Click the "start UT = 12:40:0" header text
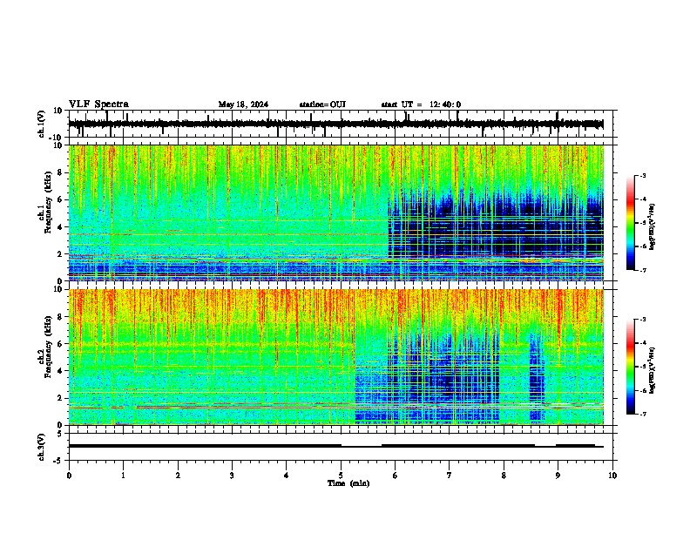 pyautogui.click(x=421, y=105)
